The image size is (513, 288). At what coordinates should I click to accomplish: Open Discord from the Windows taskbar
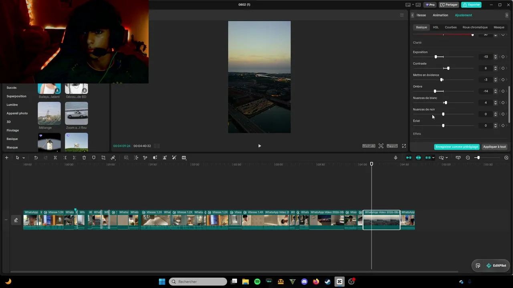point(304,282)
